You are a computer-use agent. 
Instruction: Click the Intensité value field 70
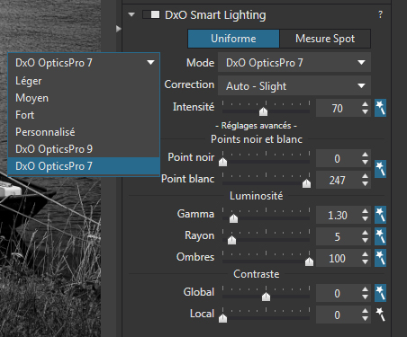coord(338,108)
